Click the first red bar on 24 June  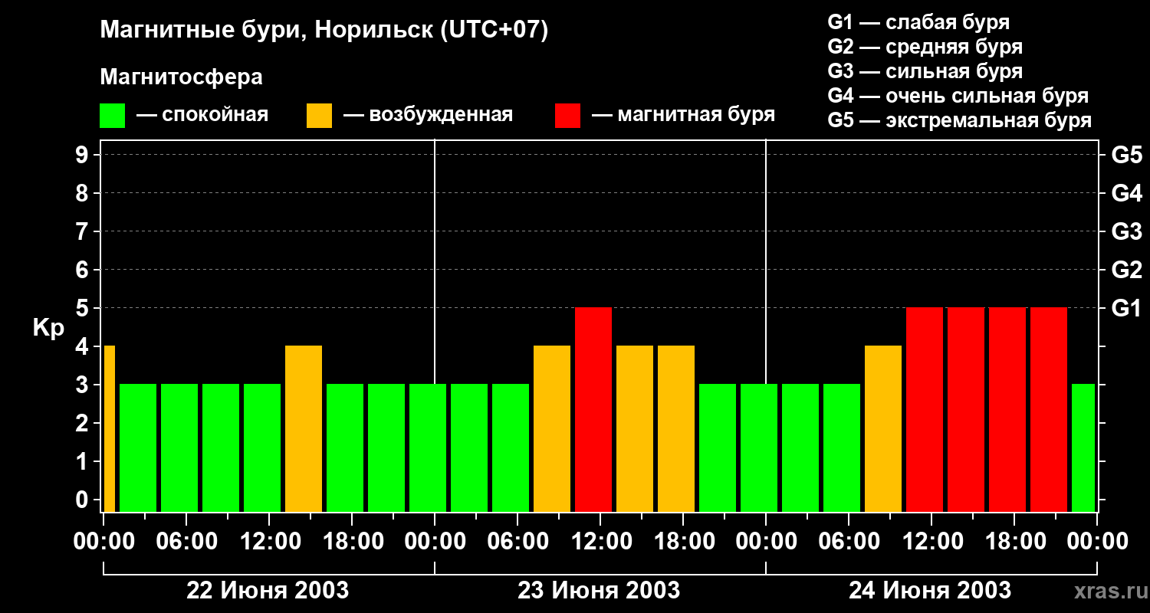click(925, 409)
